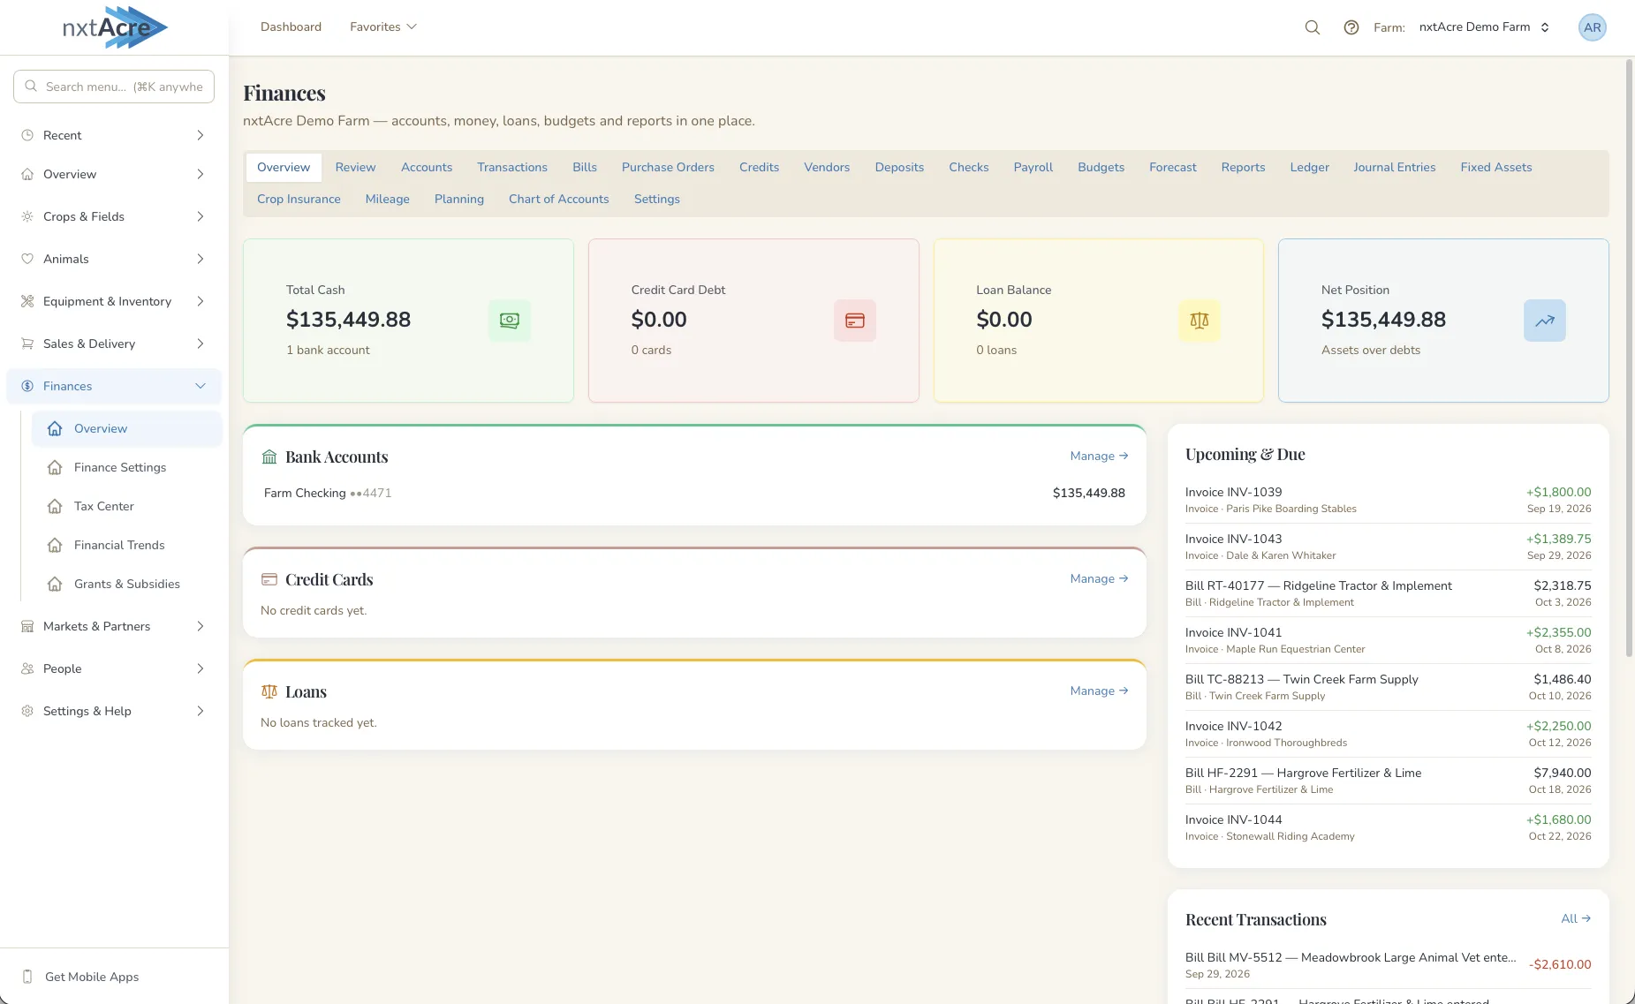Open the search magnifier in top bar

(1313, 27)
